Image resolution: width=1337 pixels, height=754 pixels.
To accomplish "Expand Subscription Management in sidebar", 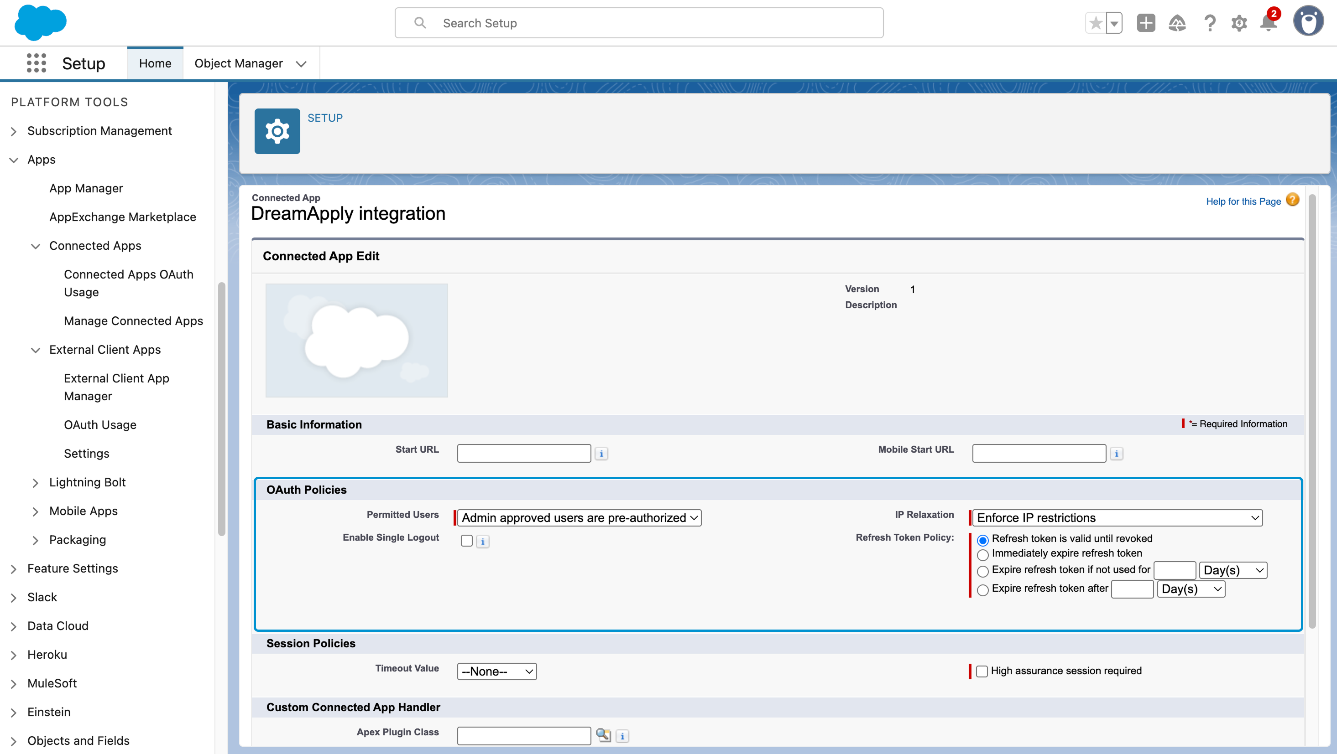I will pyautogui.click(x=14, y=132).
